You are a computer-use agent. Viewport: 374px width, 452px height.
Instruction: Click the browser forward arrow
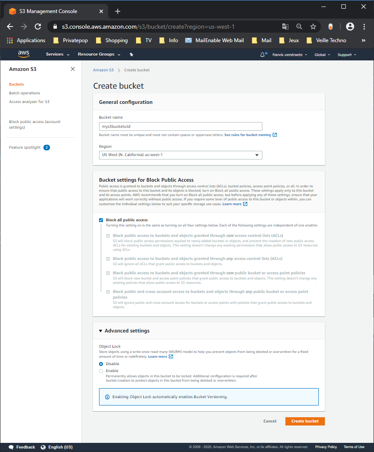(24, 27)
